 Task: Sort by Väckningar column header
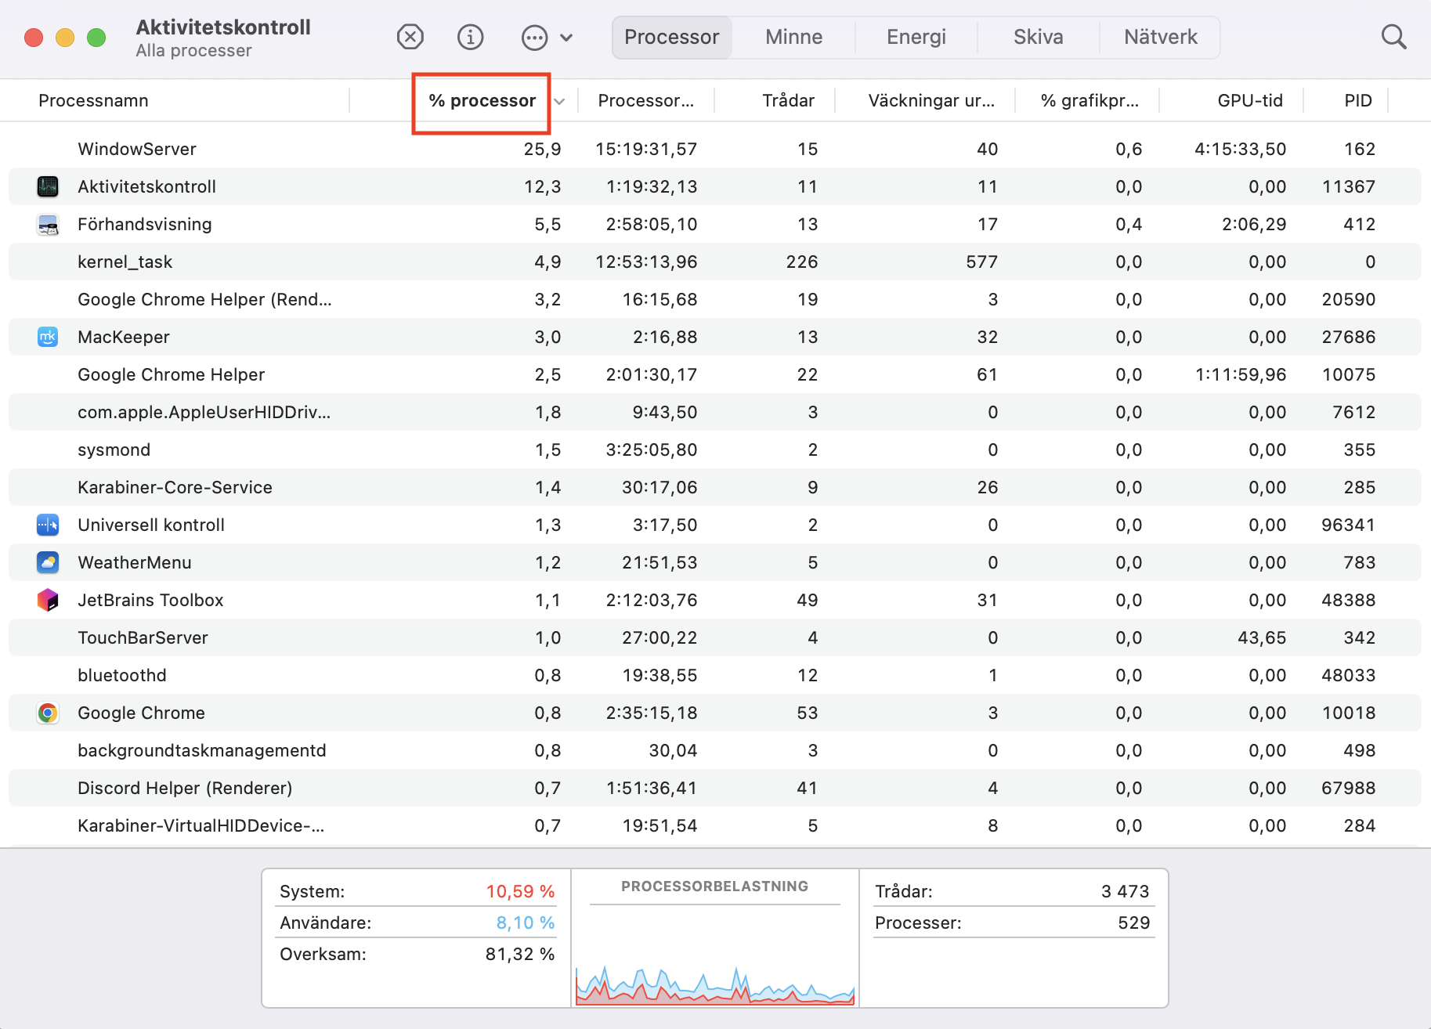(931, 100)
